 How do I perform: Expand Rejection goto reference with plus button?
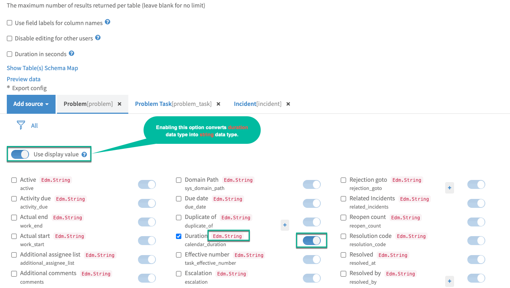[x=449, y=187]
